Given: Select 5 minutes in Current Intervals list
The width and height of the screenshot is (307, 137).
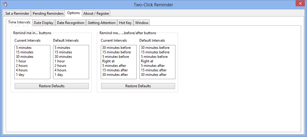Looking at the screenshot, I should pyautogui.click(x=24, y=48).
